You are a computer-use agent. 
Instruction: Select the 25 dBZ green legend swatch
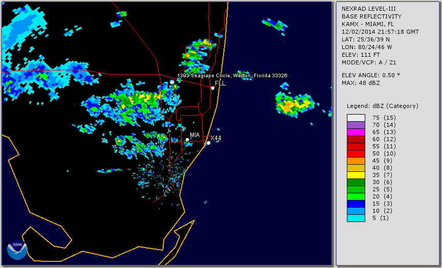356,189
